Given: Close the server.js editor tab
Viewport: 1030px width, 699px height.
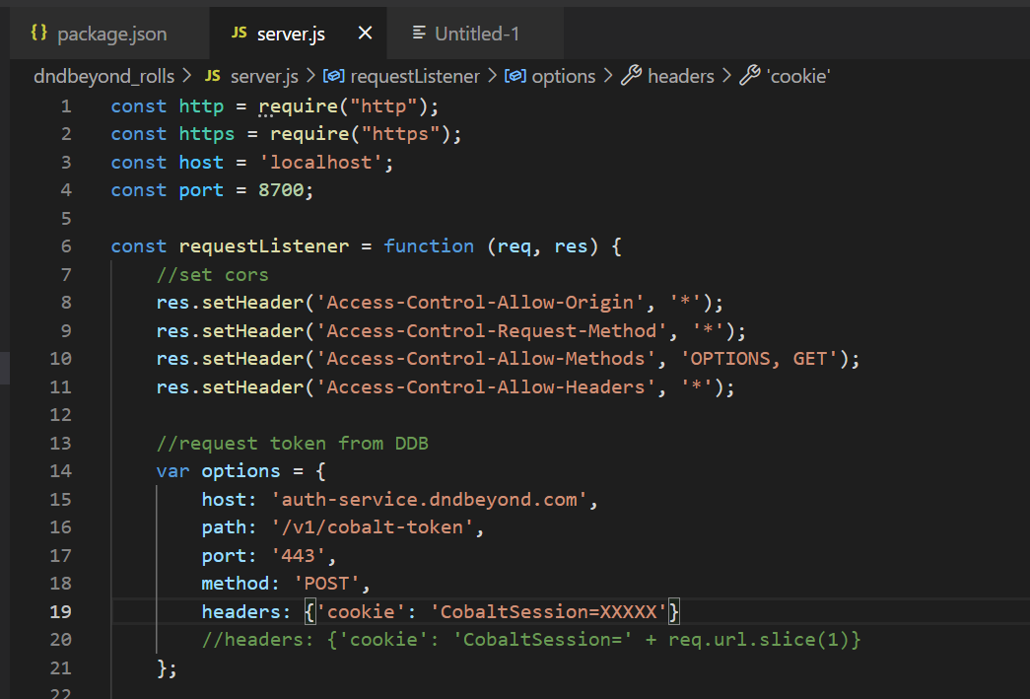Looking at the screenshot, I should coord(365,33).
